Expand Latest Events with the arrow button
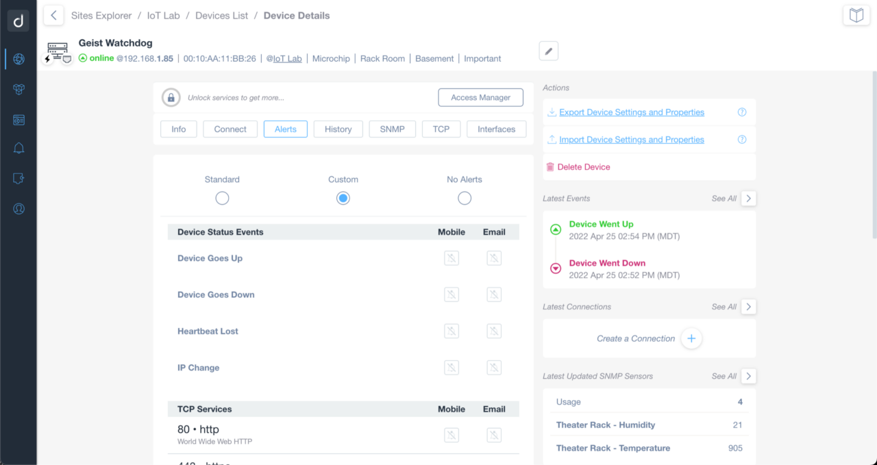Viewport: 877px width, 465px height. tap(749, 198)
